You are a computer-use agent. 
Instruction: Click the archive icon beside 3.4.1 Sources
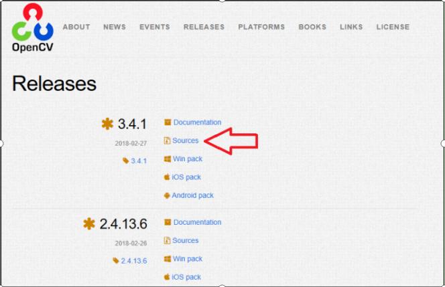167,140
